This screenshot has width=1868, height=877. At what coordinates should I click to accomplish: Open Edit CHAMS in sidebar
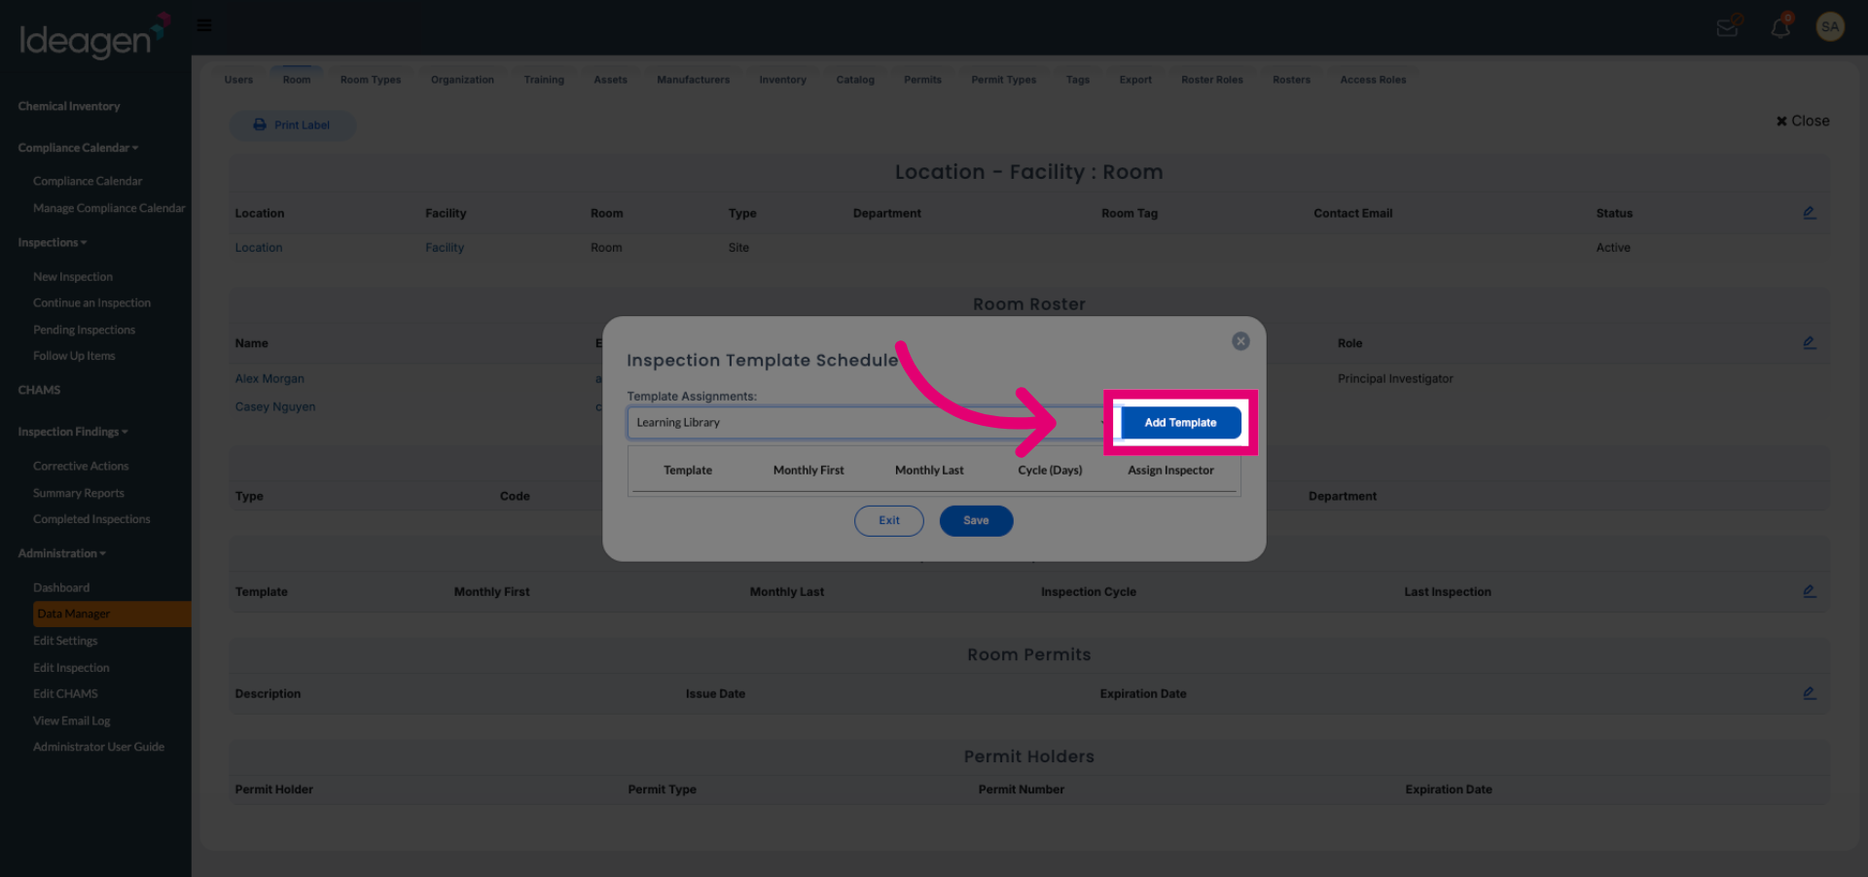tap(65, 693)
